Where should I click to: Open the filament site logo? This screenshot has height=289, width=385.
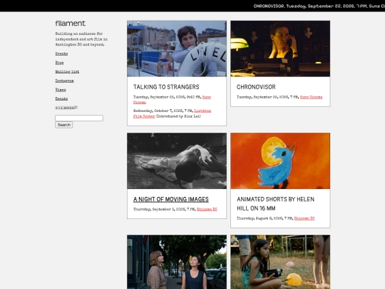(70, 24)
